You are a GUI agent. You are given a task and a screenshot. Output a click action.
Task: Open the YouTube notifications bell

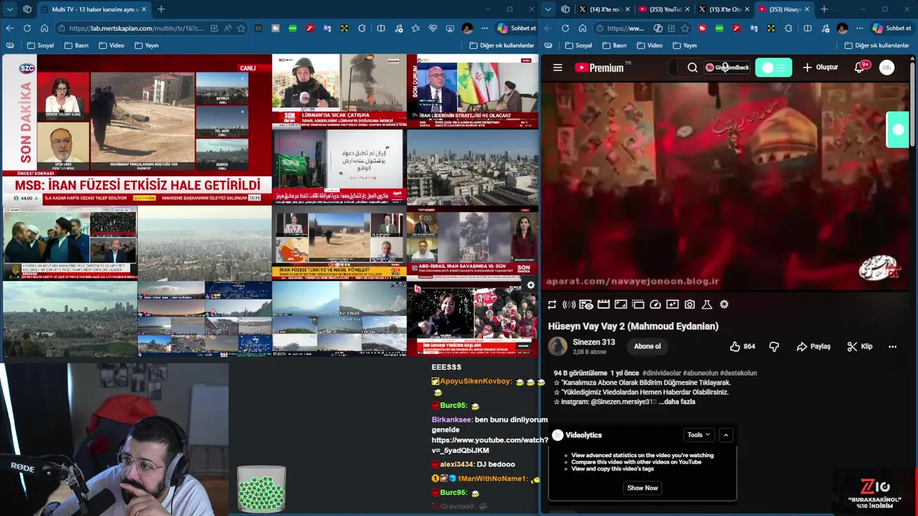pos(860,67)
